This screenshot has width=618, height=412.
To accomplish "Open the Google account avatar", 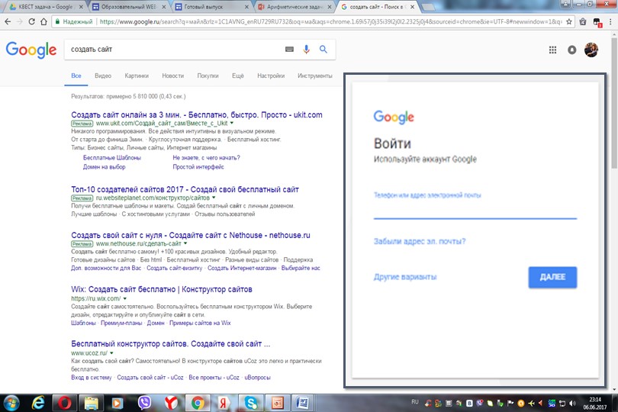I will [591, 50].
